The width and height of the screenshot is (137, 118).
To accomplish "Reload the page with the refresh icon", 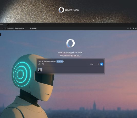I will pos(3,28).
